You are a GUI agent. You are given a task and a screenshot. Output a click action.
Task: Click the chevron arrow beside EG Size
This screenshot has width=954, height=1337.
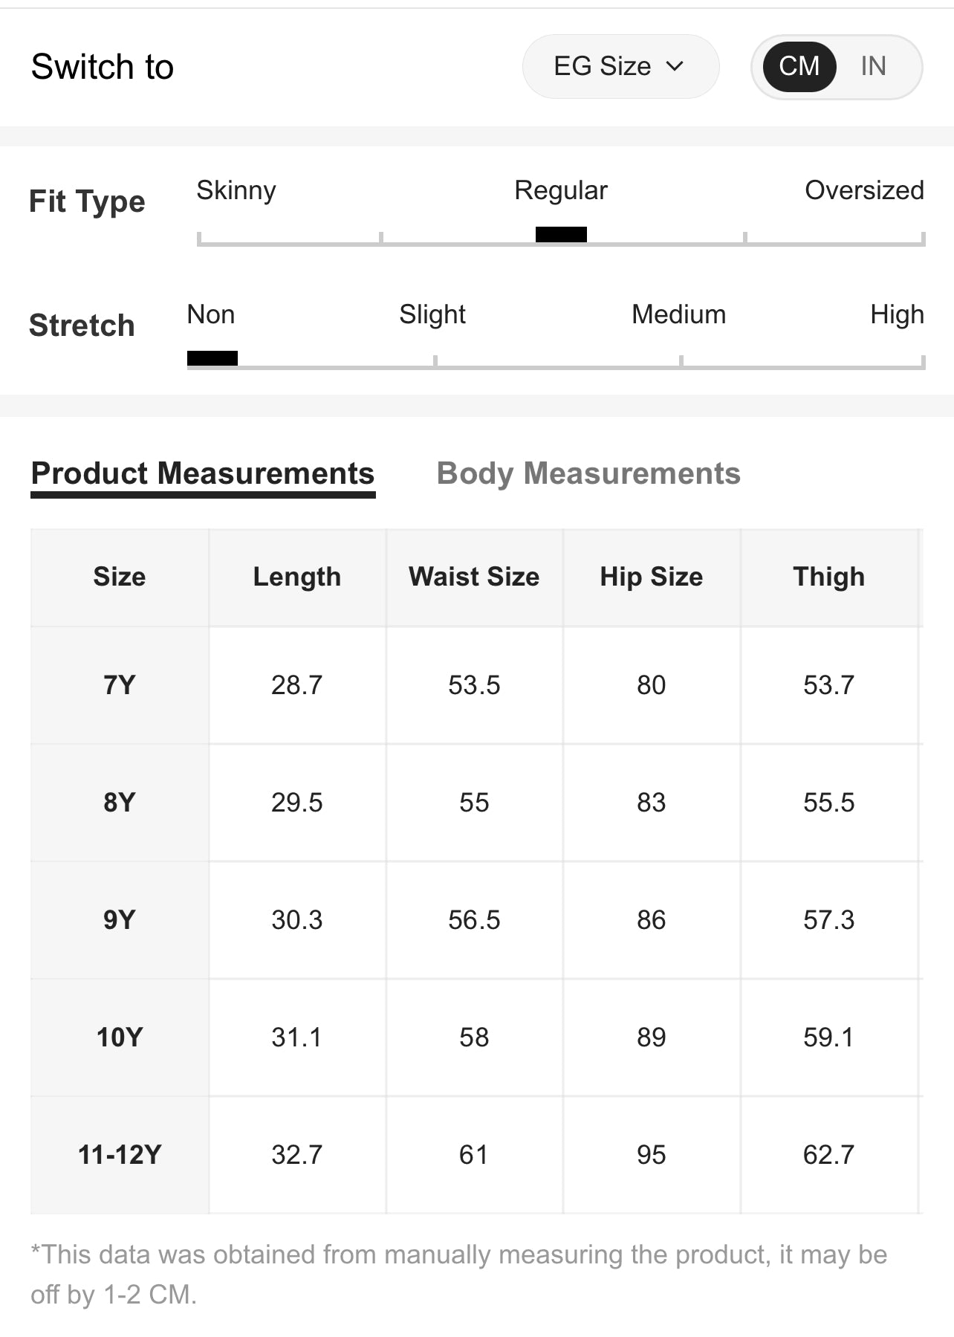coord(675,66)
